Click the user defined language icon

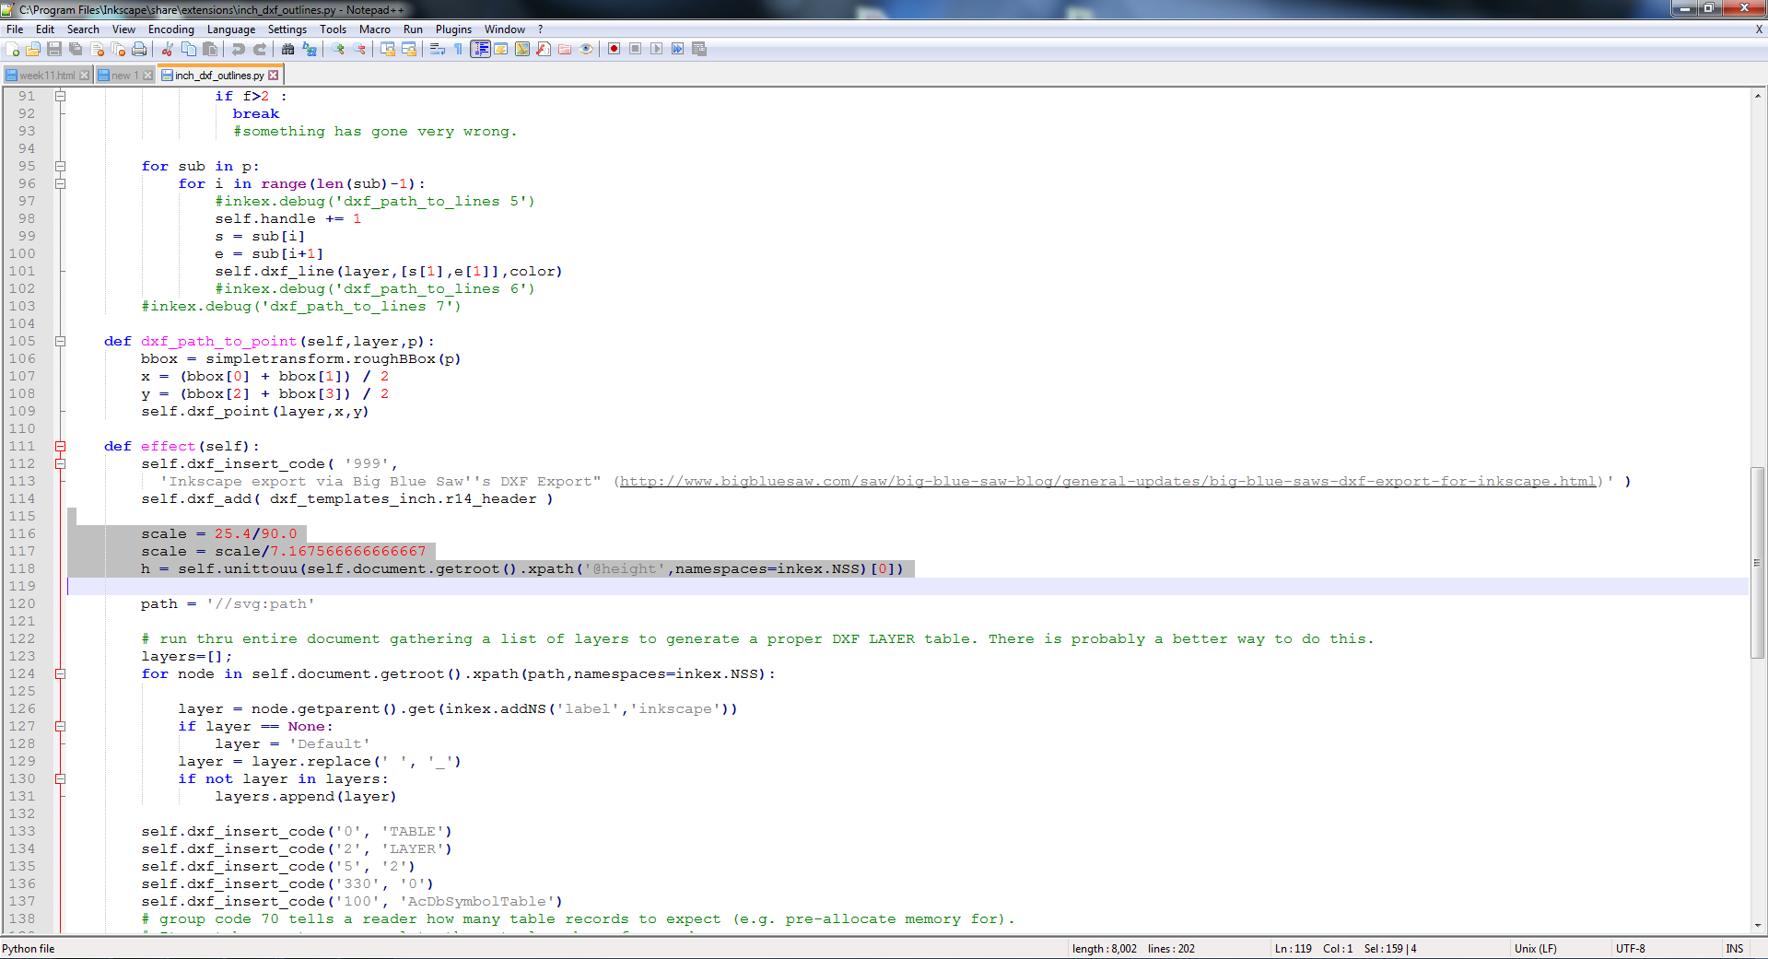501,49
